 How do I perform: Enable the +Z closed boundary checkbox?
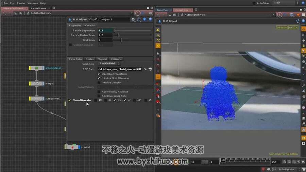pos(134,100)
